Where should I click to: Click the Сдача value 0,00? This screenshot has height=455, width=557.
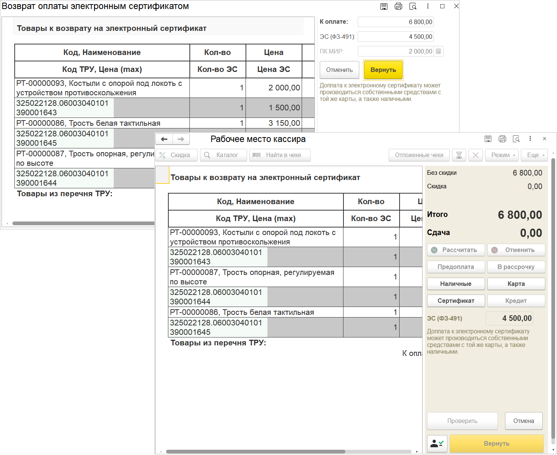click(x=531, y=233)
